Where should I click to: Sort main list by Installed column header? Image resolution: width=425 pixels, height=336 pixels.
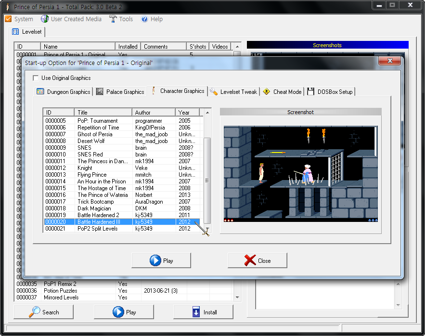[128, 47]
